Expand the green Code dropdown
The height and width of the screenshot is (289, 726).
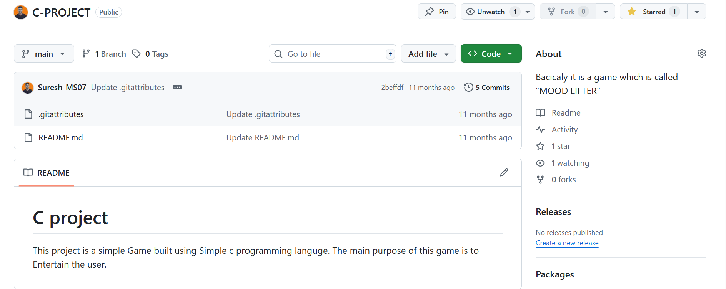click(491, 54)
